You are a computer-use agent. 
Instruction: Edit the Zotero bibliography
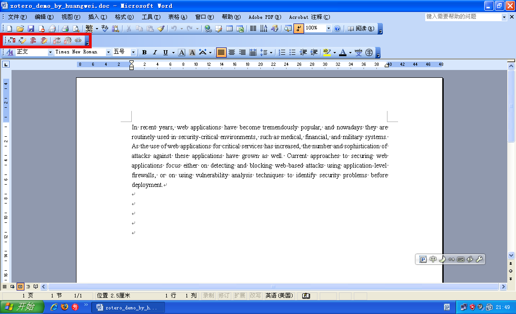[x=44, y=41]
